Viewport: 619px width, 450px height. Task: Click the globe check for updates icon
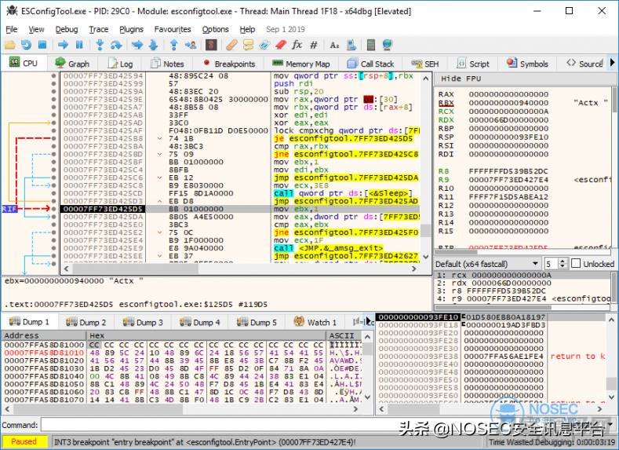pos(388,45)
